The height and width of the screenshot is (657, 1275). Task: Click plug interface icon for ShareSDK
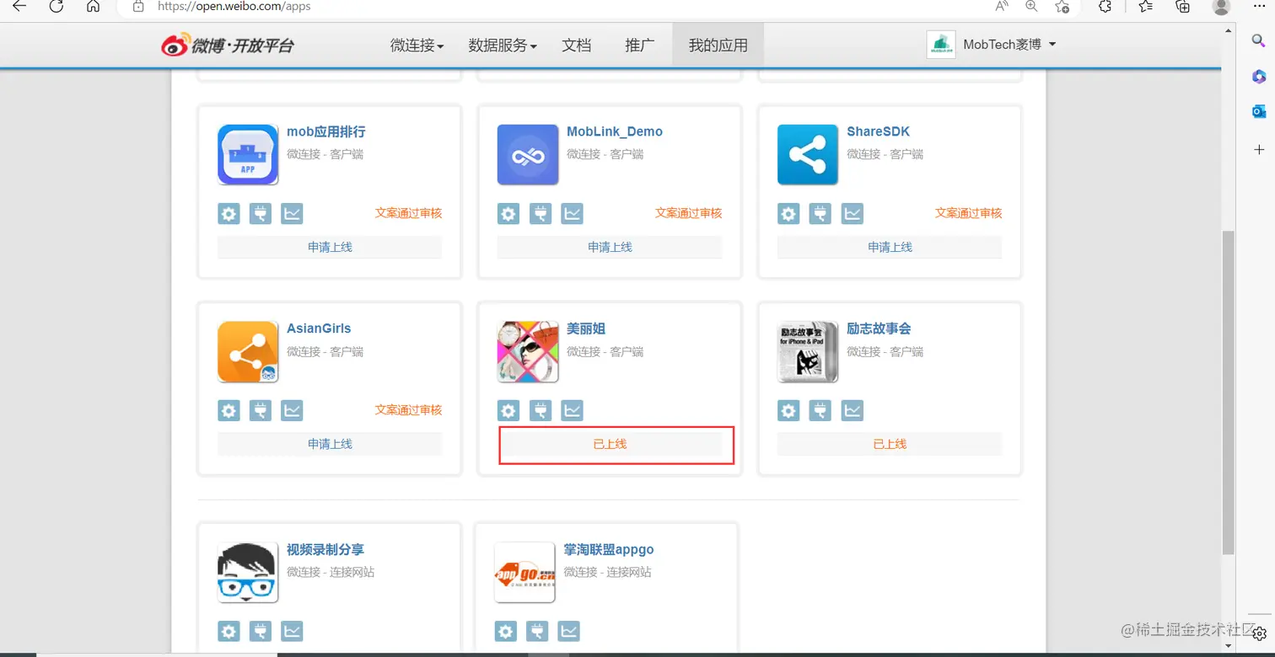click(x=820, y=214)
